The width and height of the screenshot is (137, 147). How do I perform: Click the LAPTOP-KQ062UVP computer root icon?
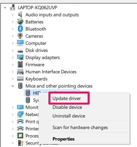(x=13, y=7)
